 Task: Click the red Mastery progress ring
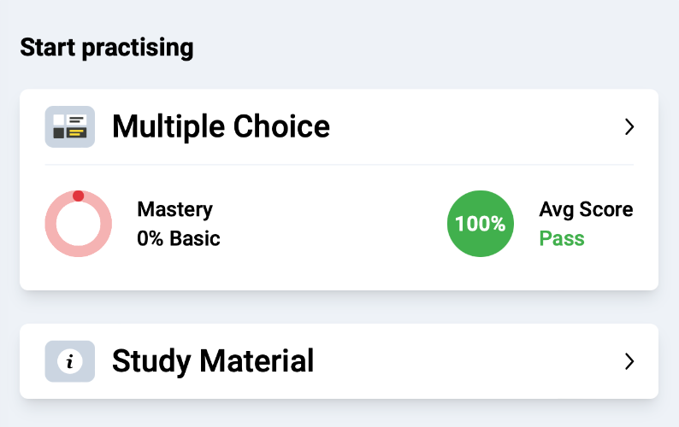click(x=79, y=224)
